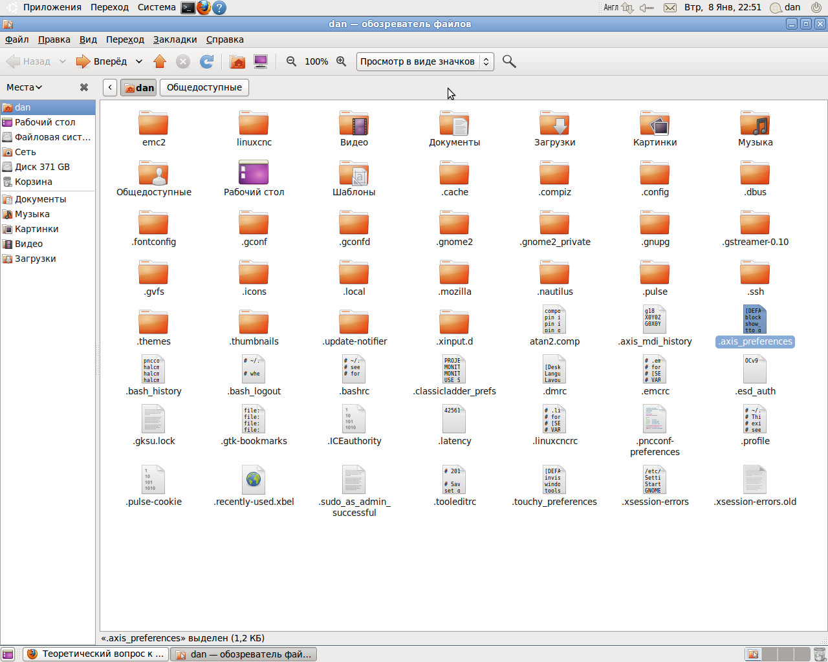Click the Англ keyboard layout indicator

click(x=611, y=8)
